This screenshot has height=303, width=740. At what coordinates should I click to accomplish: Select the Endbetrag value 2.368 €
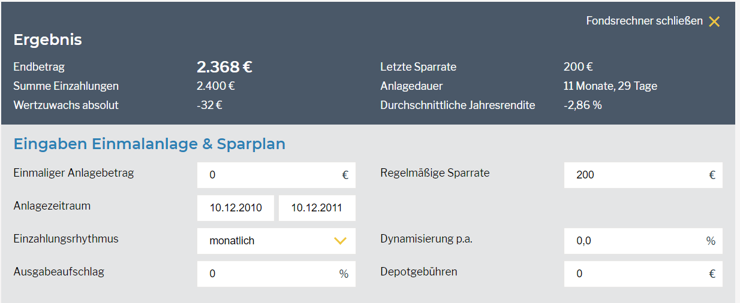point(224,67)
